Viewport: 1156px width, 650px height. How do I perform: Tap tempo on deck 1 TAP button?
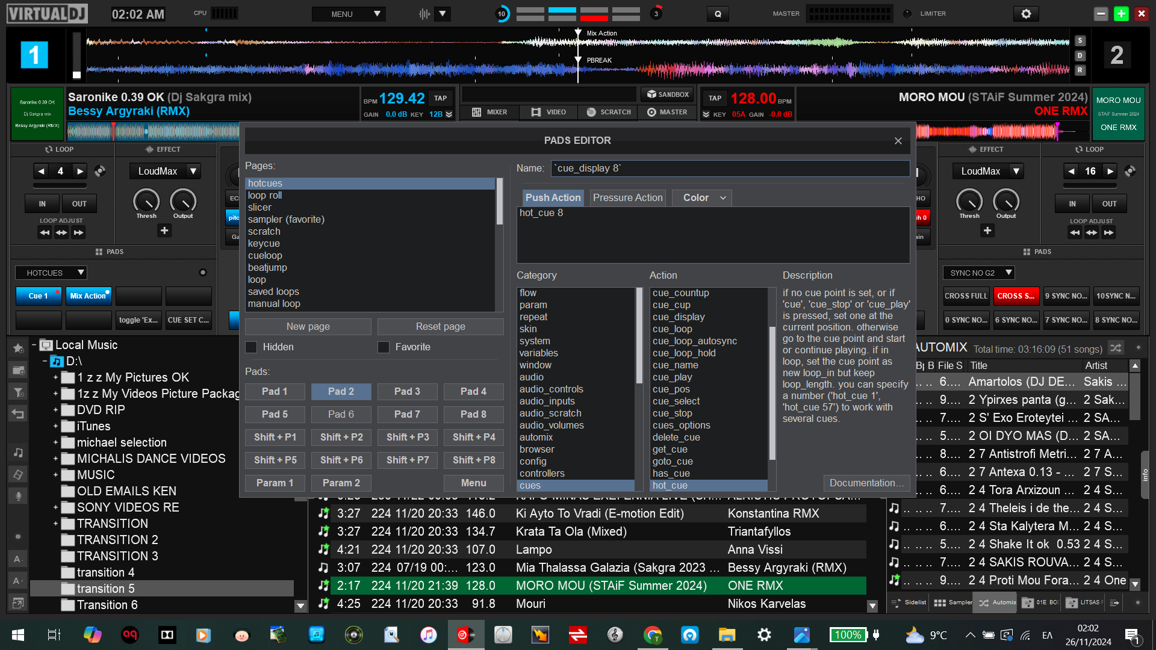441,98
